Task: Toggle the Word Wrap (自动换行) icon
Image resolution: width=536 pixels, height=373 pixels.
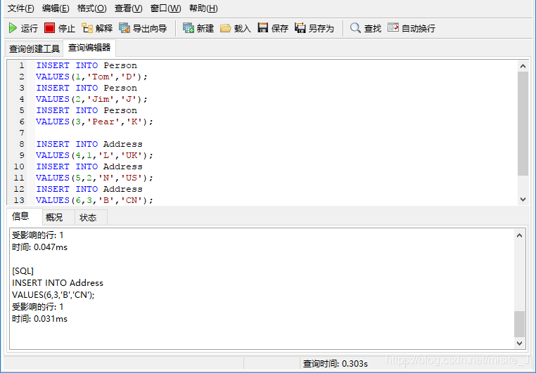Action: click(x=393, y=27)
